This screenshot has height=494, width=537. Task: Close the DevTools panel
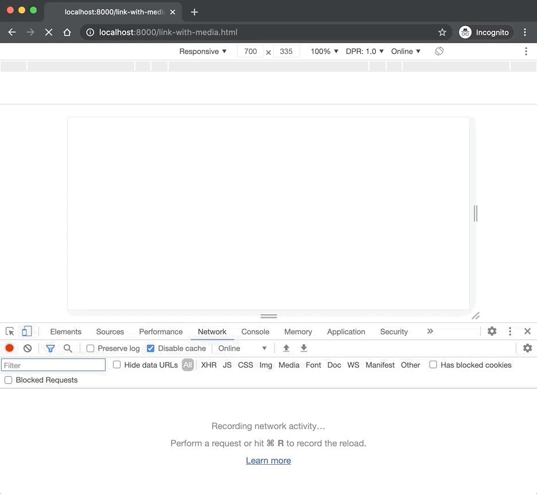(527, 331)
